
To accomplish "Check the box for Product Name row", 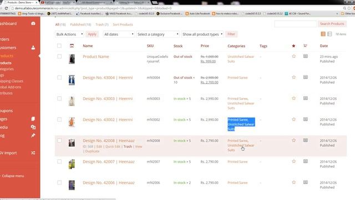I will pyautogui.click(x=59, y=56).
